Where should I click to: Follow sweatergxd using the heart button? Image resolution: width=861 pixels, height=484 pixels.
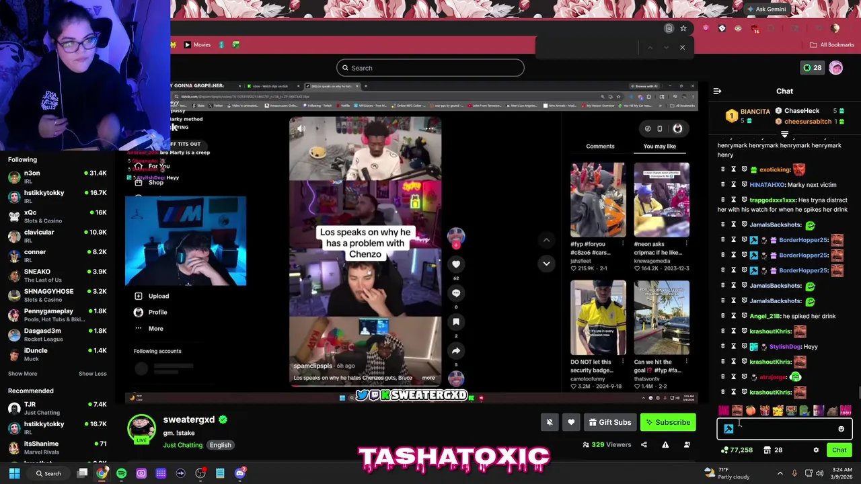[x=571, y=422]
